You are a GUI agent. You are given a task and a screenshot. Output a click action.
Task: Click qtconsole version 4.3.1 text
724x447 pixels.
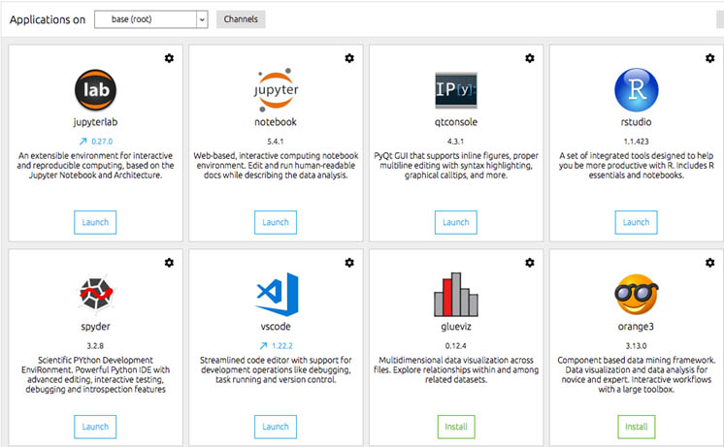[456, 142]
